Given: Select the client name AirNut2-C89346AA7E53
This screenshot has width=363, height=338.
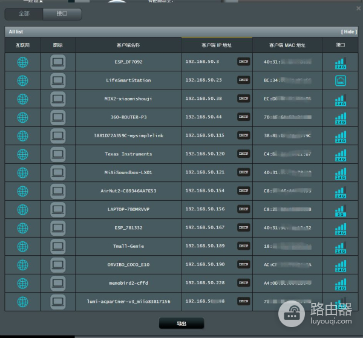Looking at the screenshot, I should pos(128,191).
